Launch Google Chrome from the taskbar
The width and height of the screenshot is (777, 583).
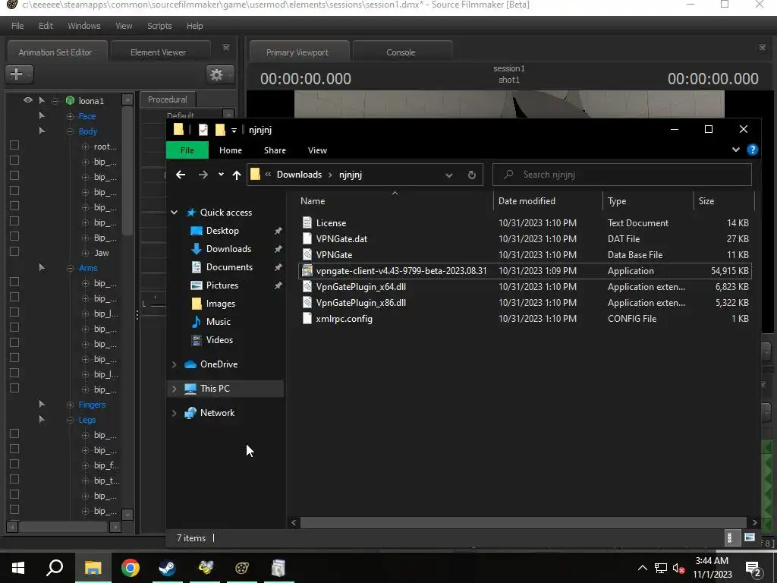(x=131, y=568)
